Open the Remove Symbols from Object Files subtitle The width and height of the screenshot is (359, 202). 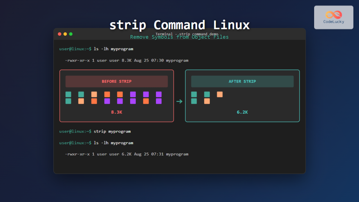click(180, 37)
